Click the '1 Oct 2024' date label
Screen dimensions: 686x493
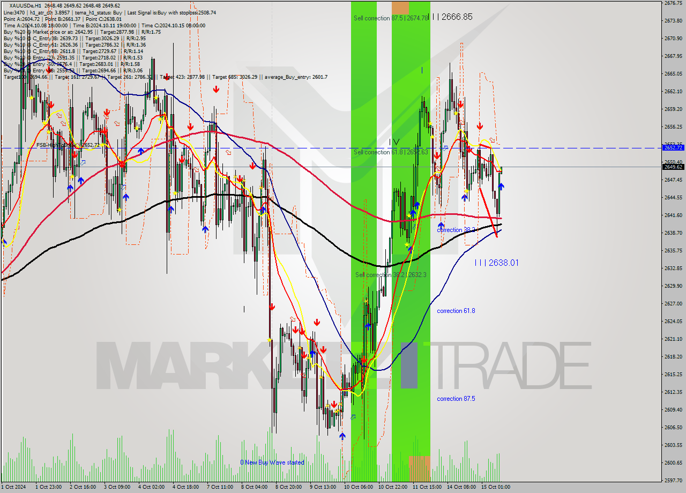[13, 487]
